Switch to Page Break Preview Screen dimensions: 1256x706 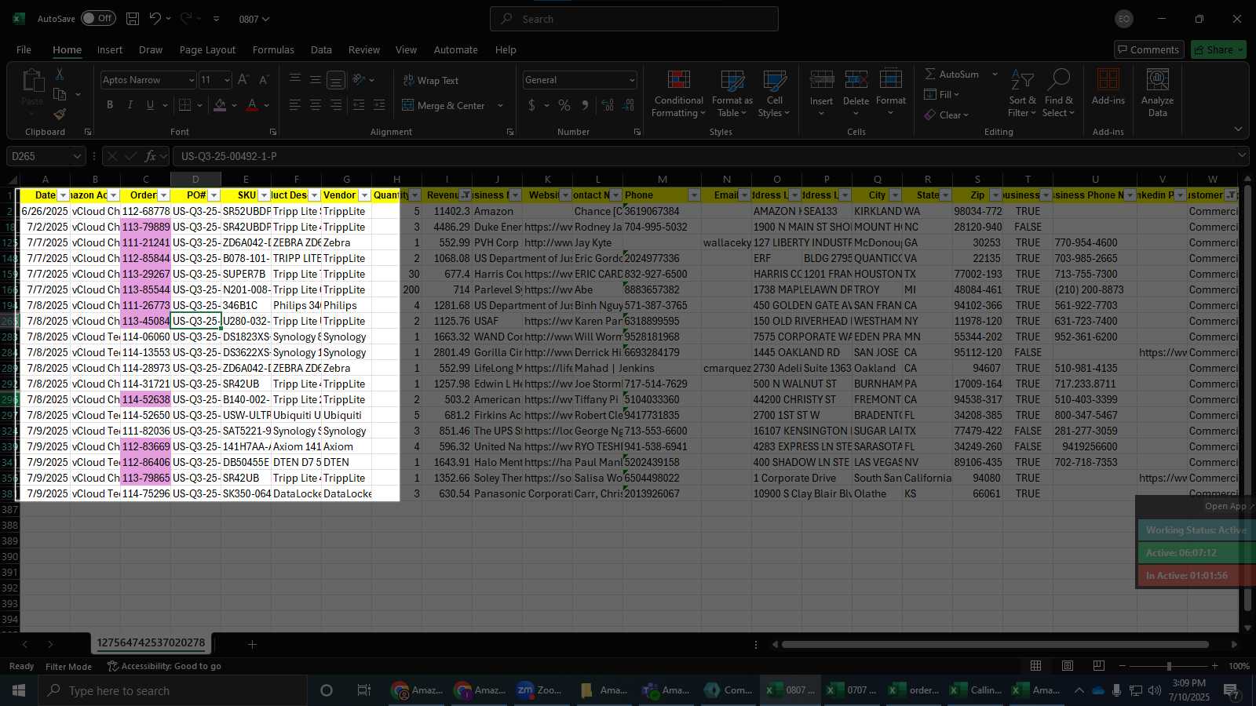(1099, 666)
